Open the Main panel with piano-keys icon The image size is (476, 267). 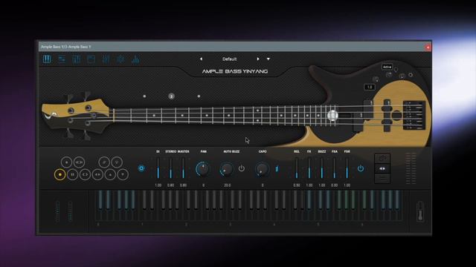click(x=47, y=59)
